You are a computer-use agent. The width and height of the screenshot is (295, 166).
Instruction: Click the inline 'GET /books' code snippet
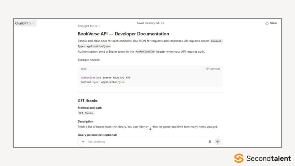pyautogui.click(x=86, y=113)
